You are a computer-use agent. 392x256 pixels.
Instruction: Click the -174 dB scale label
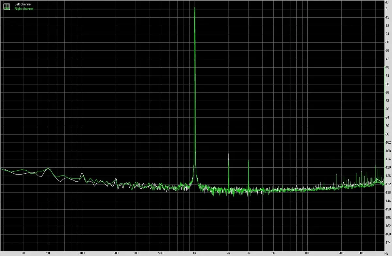pyautogui.click(x=388, y=243)
